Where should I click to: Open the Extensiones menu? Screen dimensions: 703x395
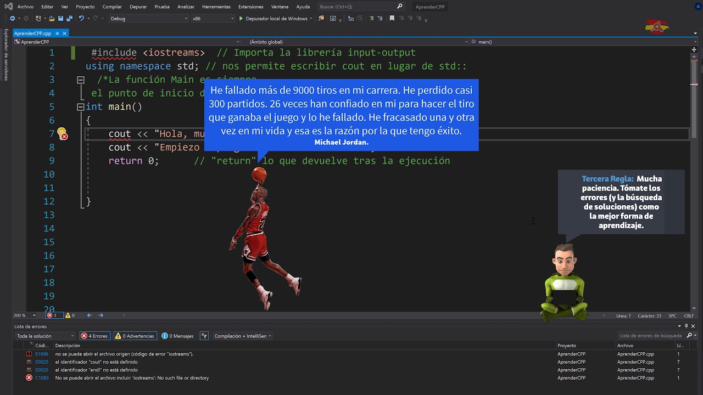click(x=250, y=7)
